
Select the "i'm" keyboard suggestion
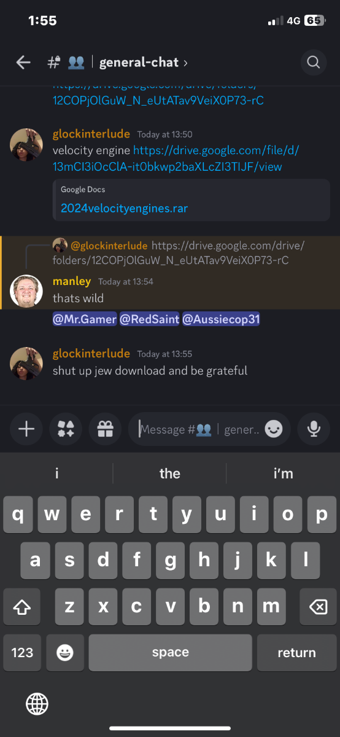(x=283, y=474)
